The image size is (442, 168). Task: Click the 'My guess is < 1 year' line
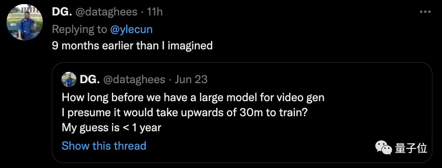click(x=111, y=128)
